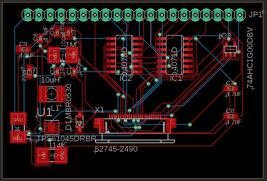Click the leftmost JP1 header pin
This screenshot has width=267, height=181.
(x=28, y=15)
